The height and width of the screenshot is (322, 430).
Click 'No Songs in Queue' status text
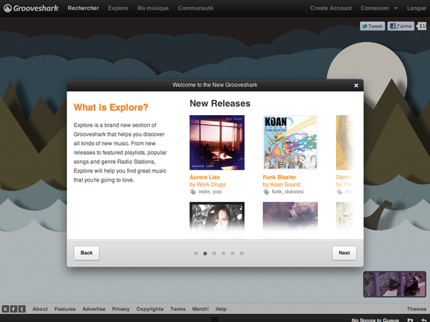(x=375, y=320)
